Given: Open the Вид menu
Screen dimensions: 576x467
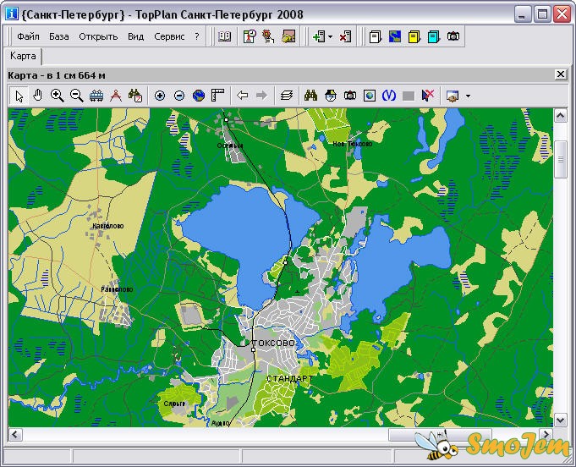Looking at the screenshot, I should coord(135,36).
